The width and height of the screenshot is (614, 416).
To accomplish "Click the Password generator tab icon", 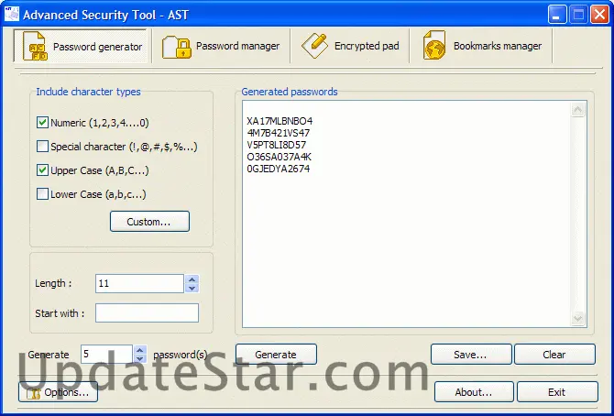I will (x=35, y=47).
